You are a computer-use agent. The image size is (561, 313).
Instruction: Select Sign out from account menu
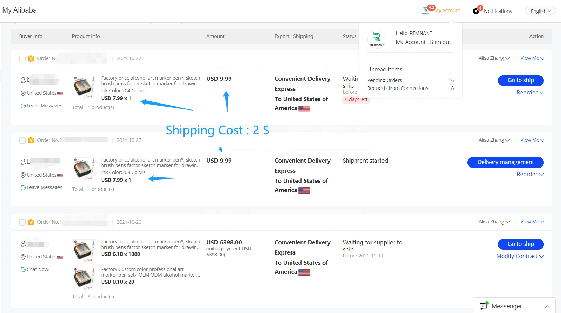(441, 42)
